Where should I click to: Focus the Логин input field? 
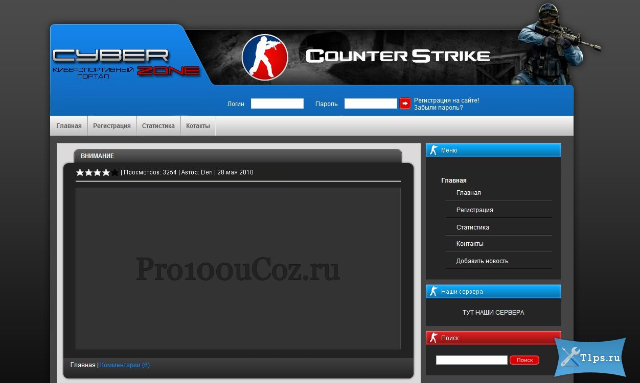[x=277, y=104]
